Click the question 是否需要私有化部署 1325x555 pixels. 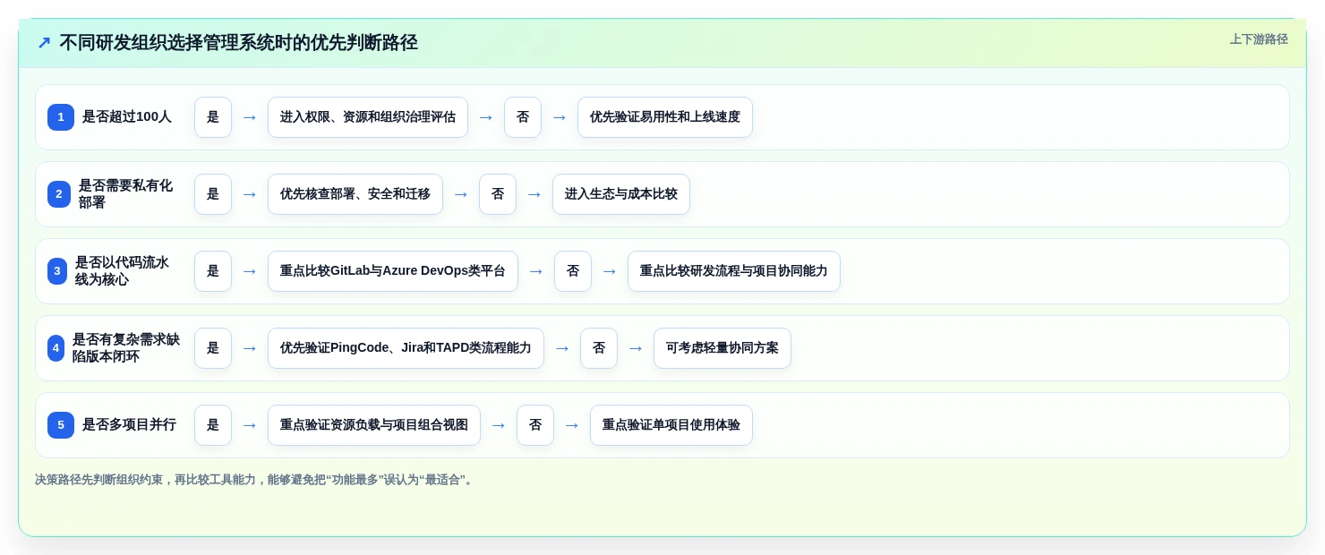(126, 194)
